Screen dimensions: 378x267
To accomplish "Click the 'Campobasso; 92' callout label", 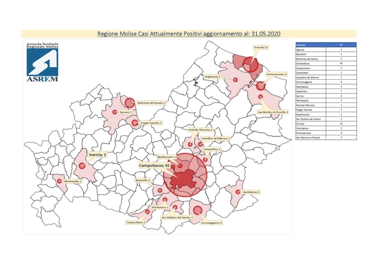I will (155, 166).
